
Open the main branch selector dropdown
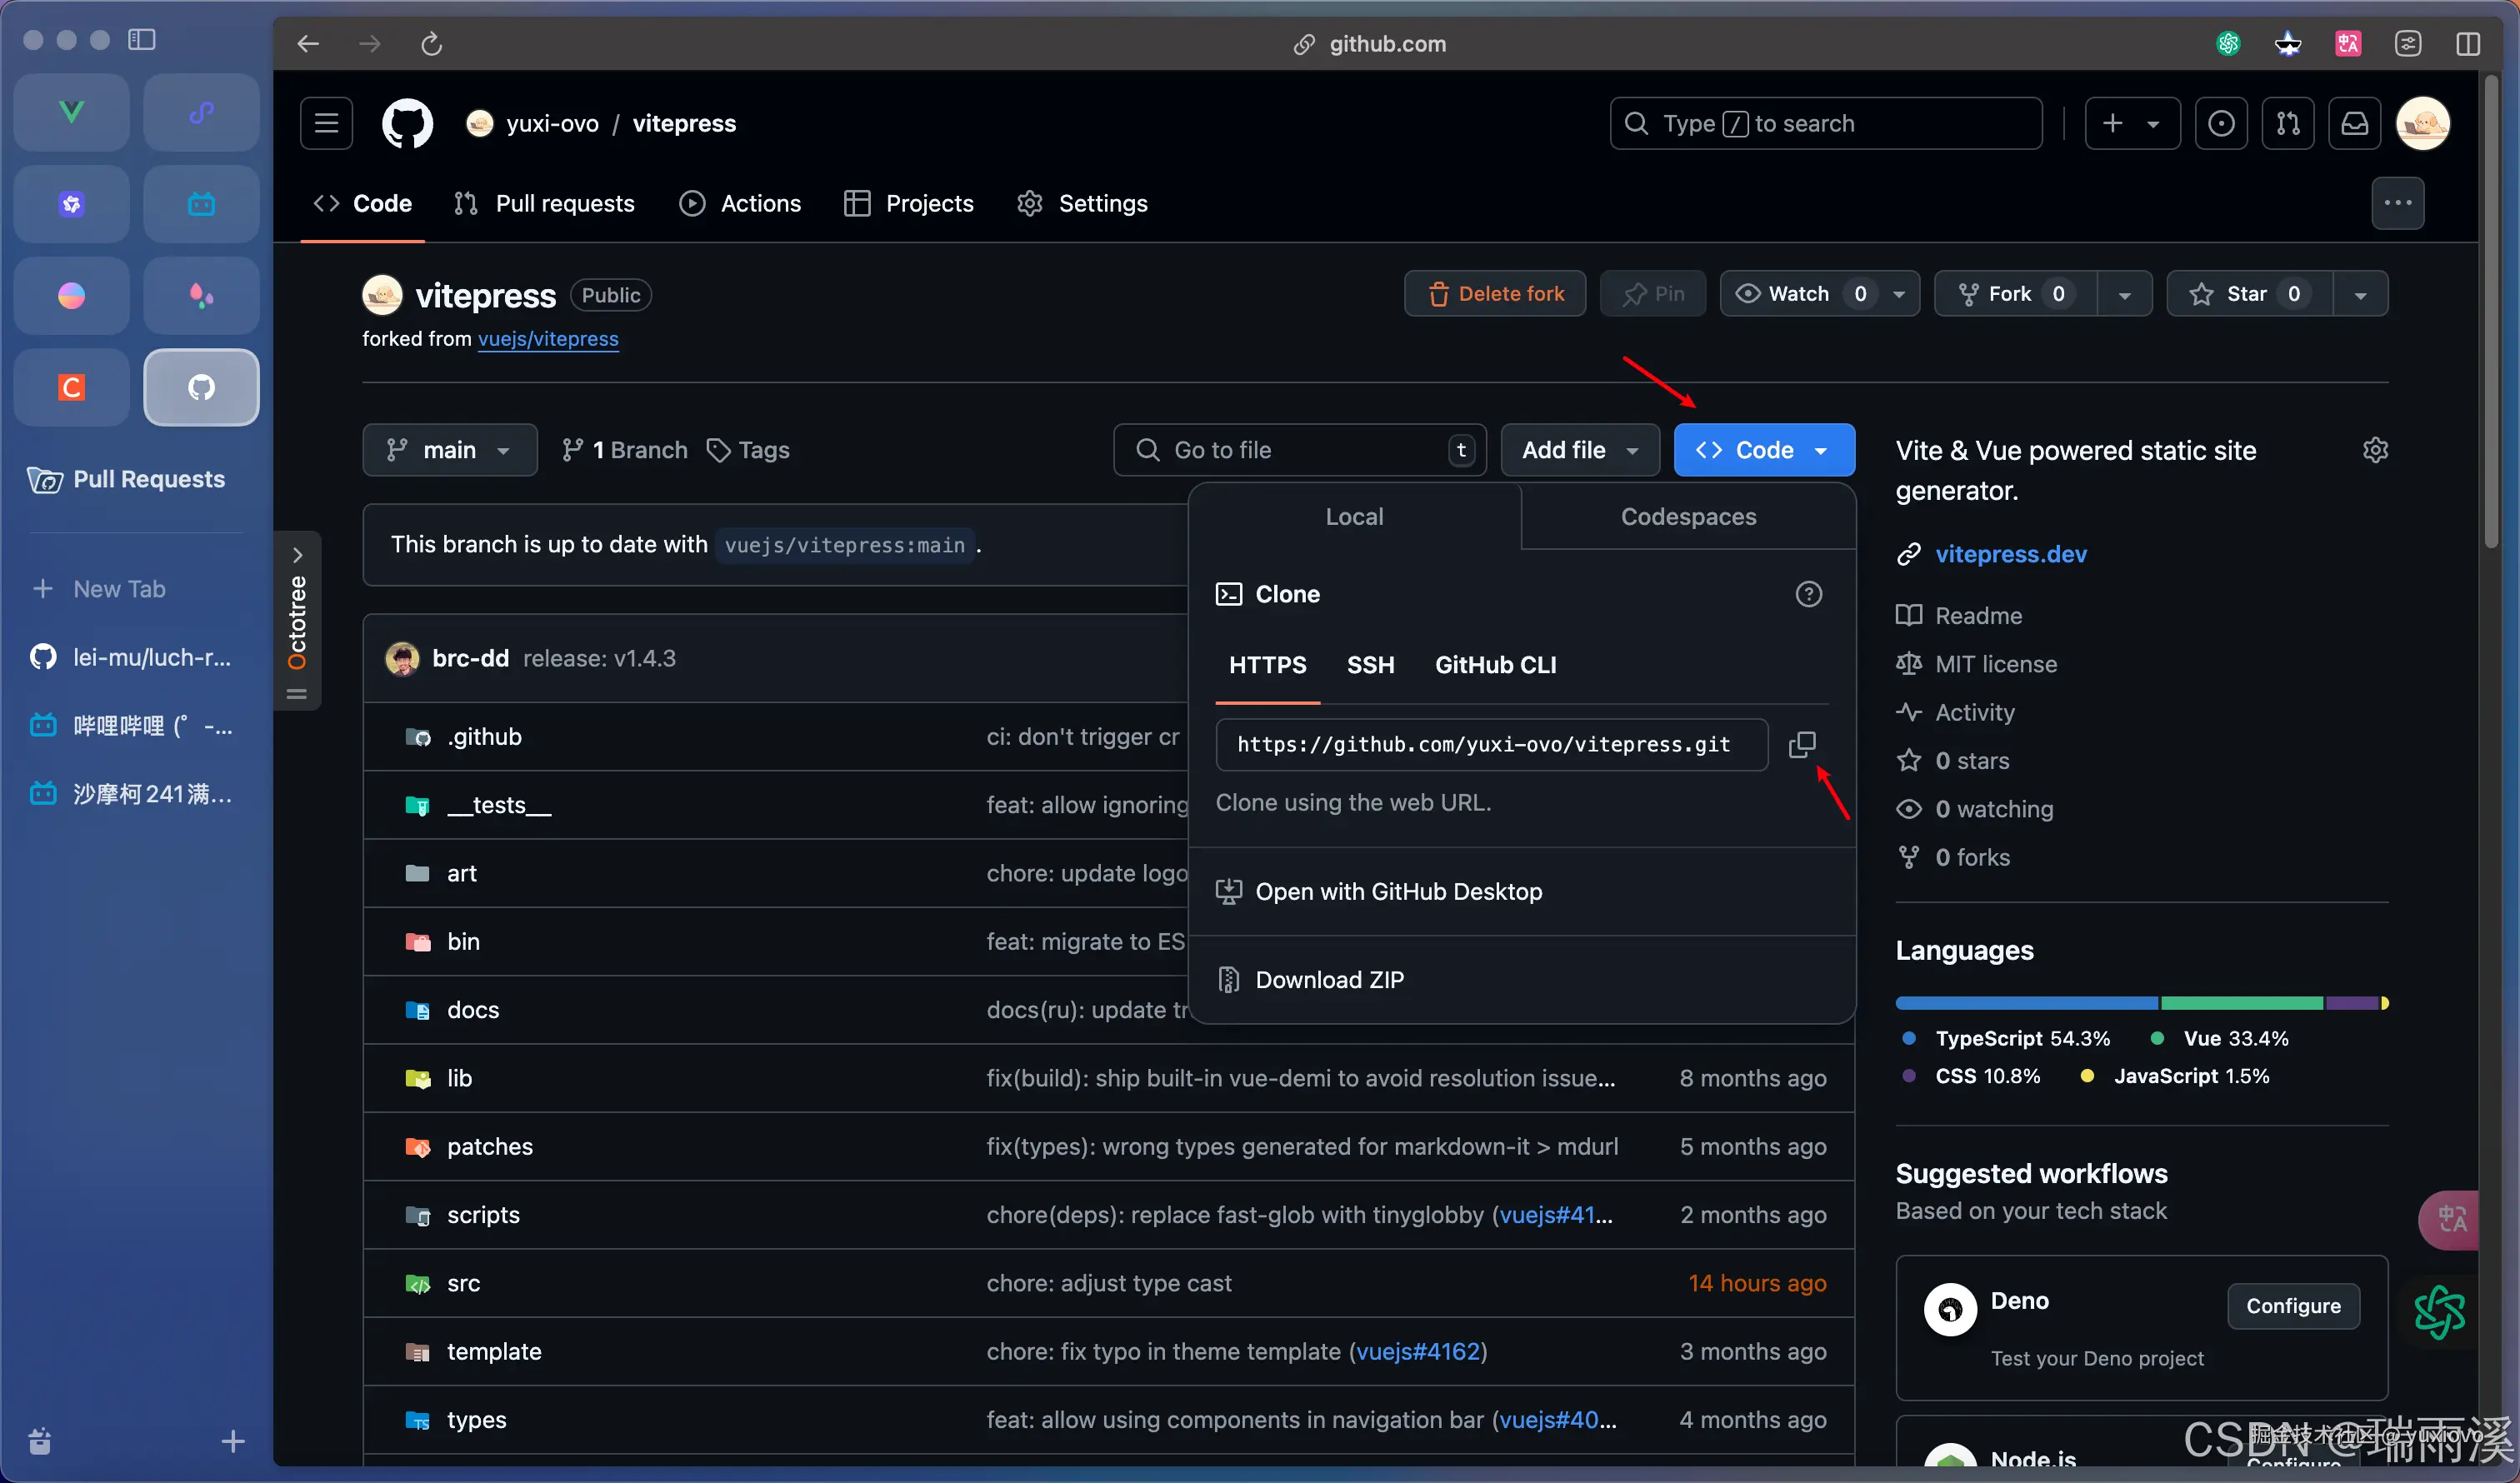pyautogui.click(x=449, y=450)
